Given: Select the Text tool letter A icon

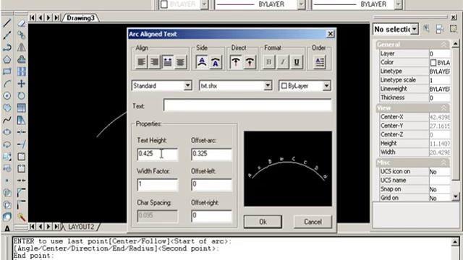Looking at the screenshot, I should pyautogui.click(x=7, y=228).
